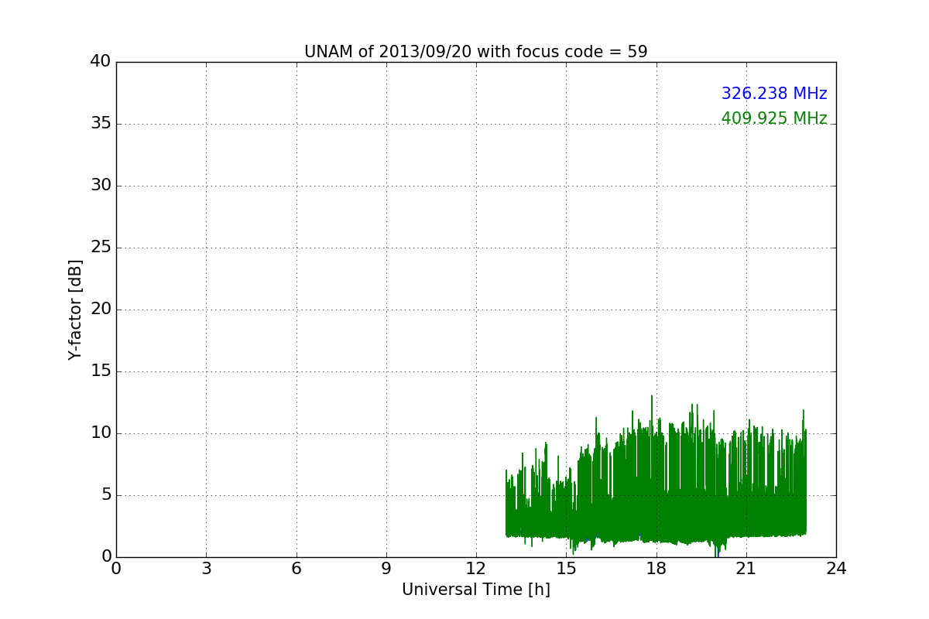Click the 'Y-factor [dB]' axis label
The height and width of the screenshot is (619, 929).
[x=75, y=309]
